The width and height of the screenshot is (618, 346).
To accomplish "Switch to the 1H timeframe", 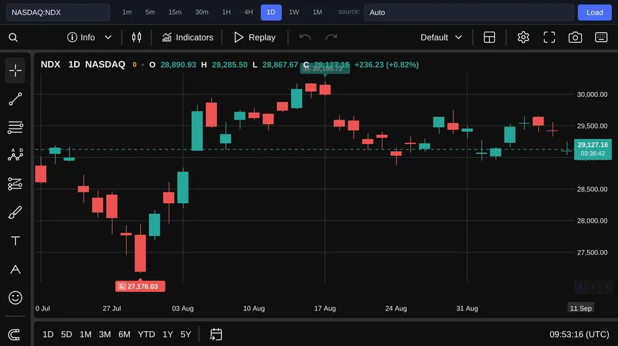I will click(226, 12).
